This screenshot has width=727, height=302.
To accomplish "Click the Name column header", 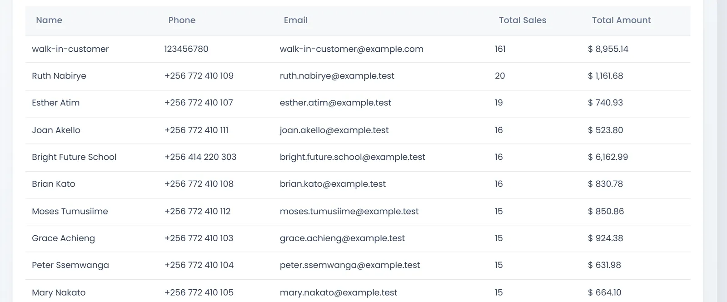I will pyautogui.click(x=49, y=20).
